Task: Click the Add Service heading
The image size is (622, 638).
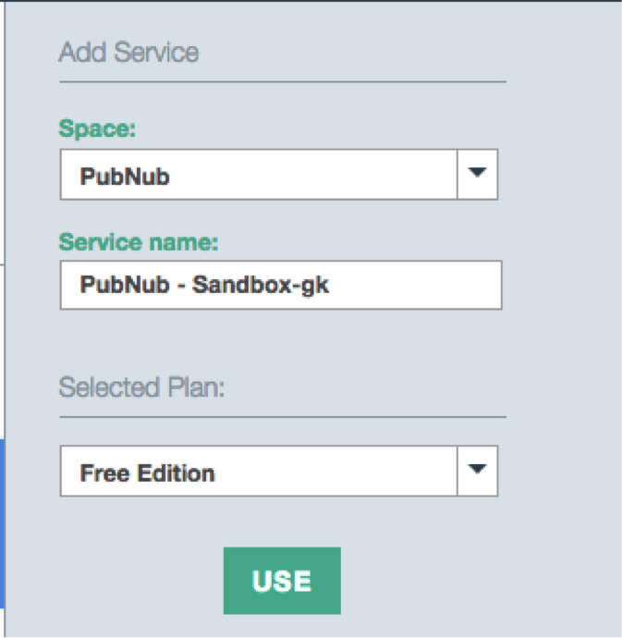Action: (128, 52)
